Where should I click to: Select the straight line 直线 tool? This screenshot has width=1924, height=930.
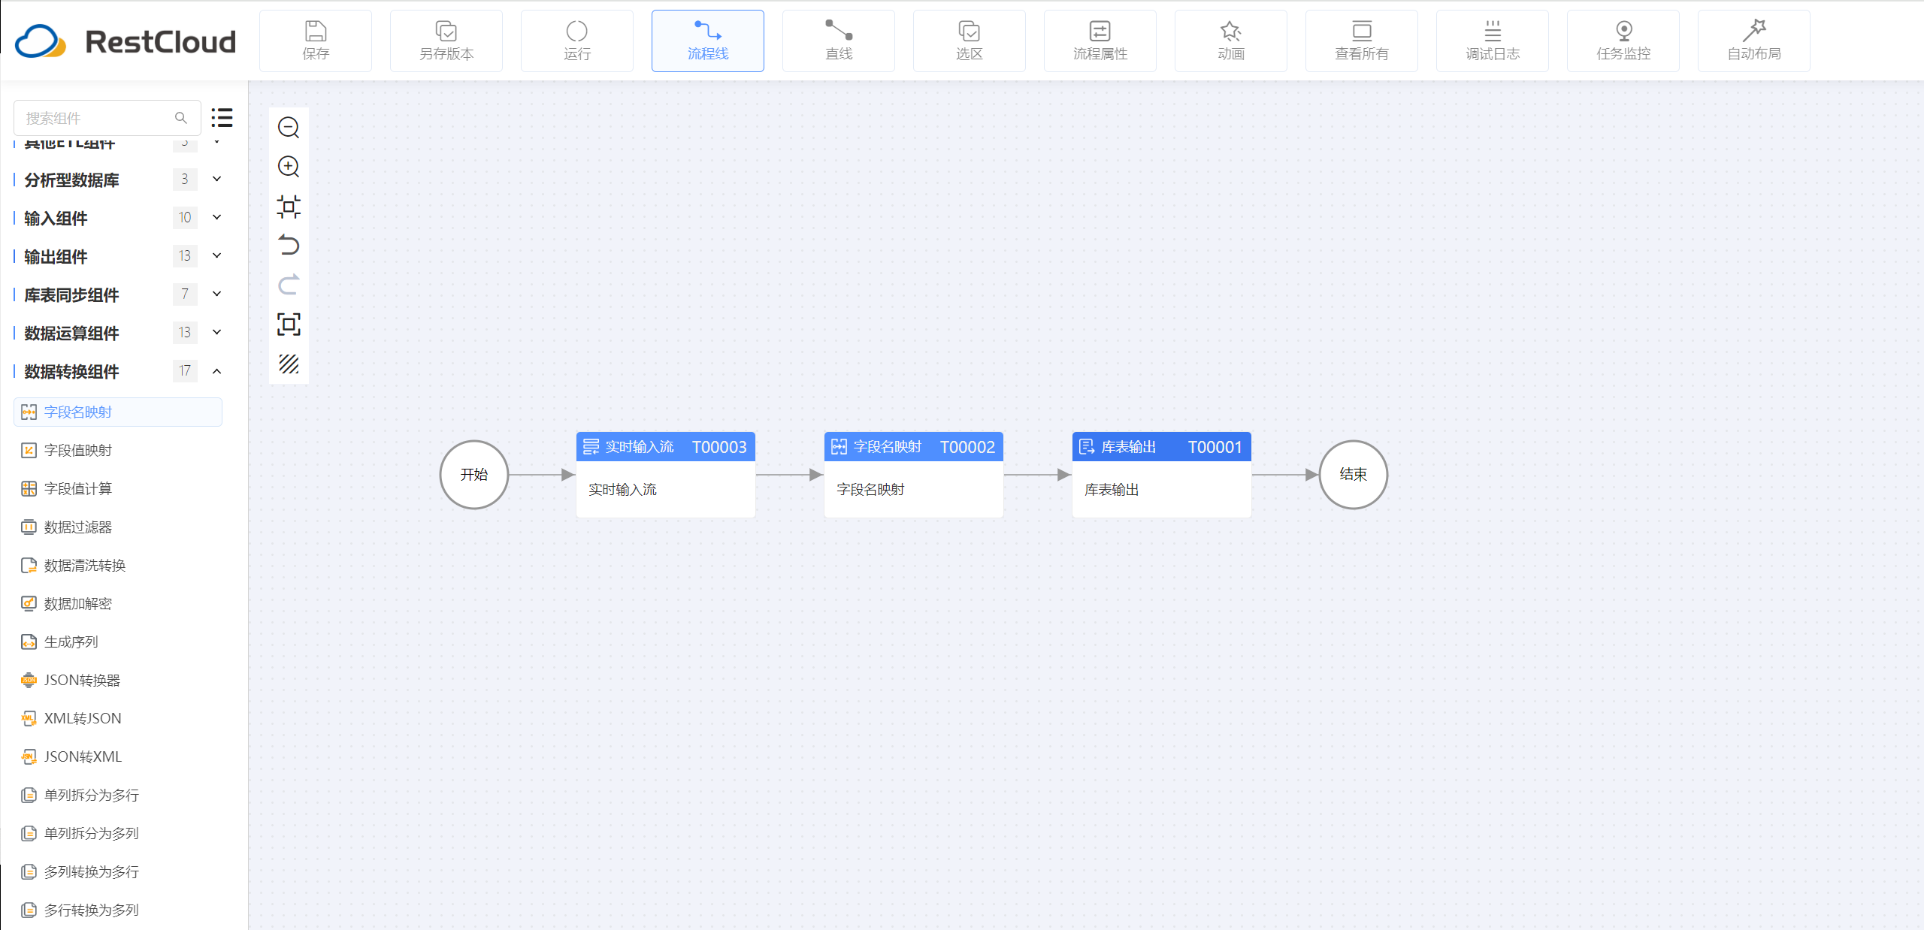pyautogui.click(x=839, y=41)
